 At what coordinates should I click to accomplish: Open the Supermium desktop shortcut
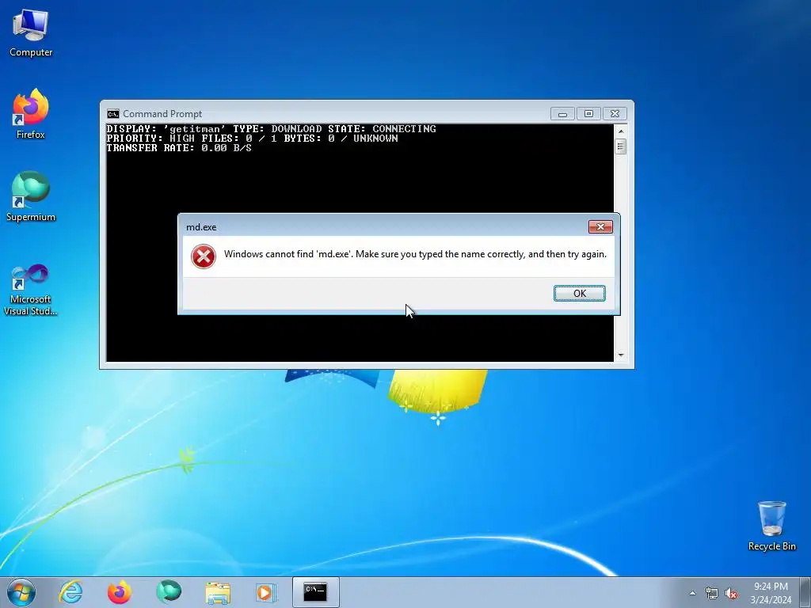(x=31, y=197)
